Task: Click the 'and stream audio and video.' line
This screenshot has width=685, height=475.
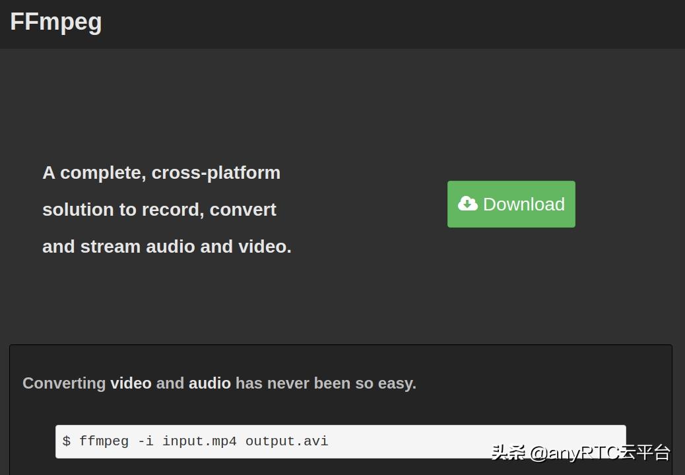Action: [167, 247]
